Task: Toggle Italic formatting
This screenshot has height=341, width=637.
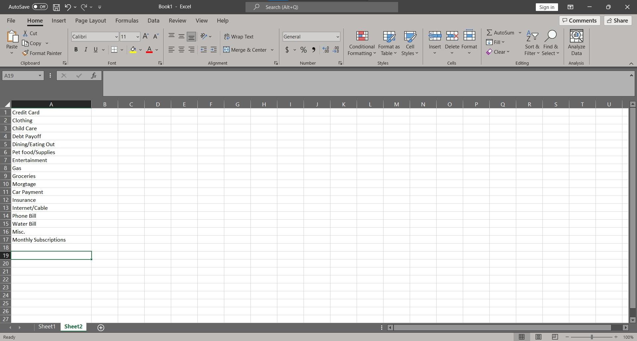Action: pyautogui.click(x=86, y=50)
